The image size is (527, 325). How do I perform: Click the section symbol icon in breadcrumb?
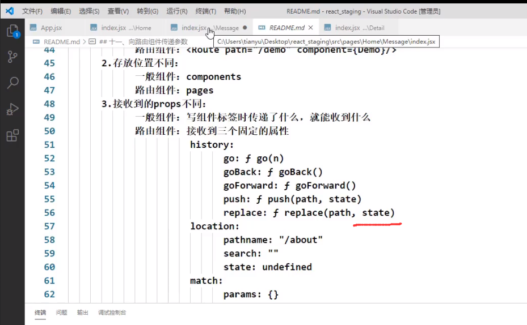92,41
